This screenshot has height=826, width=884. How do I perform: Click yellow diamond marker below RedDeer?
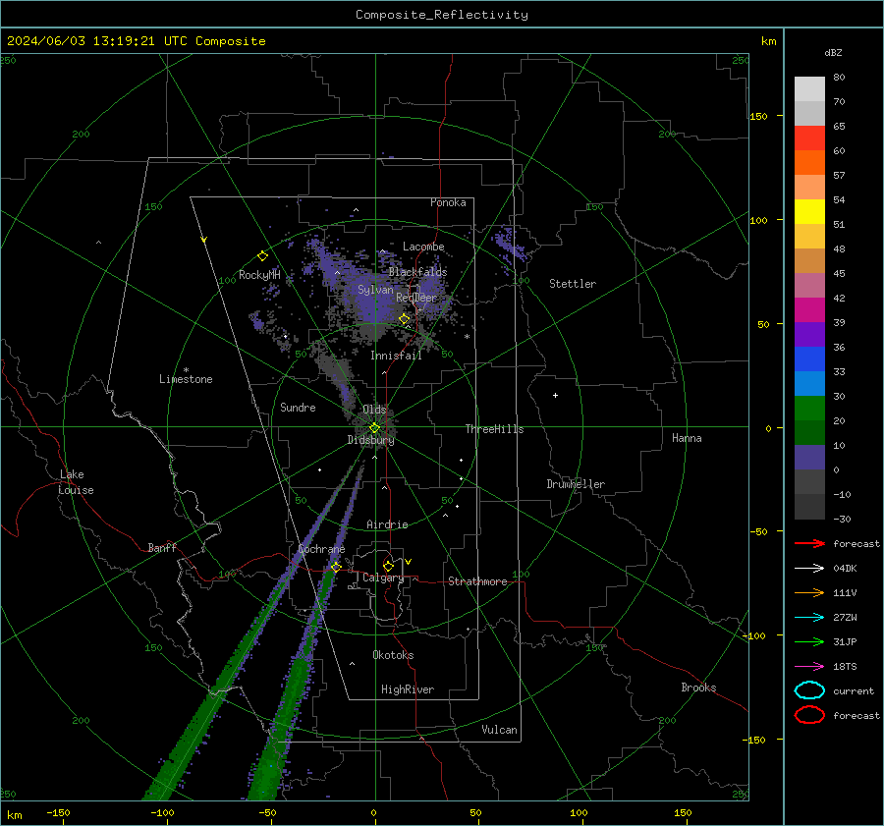(404, 319)
